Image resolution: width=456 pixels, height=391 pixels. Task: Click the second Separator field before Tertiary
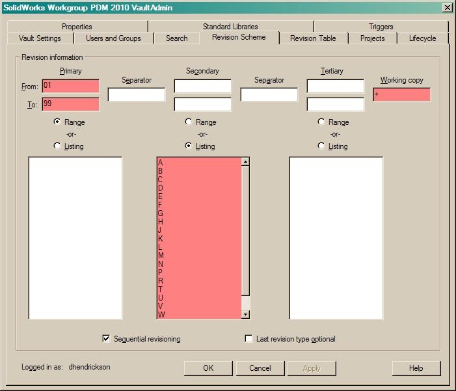(269, 94)
